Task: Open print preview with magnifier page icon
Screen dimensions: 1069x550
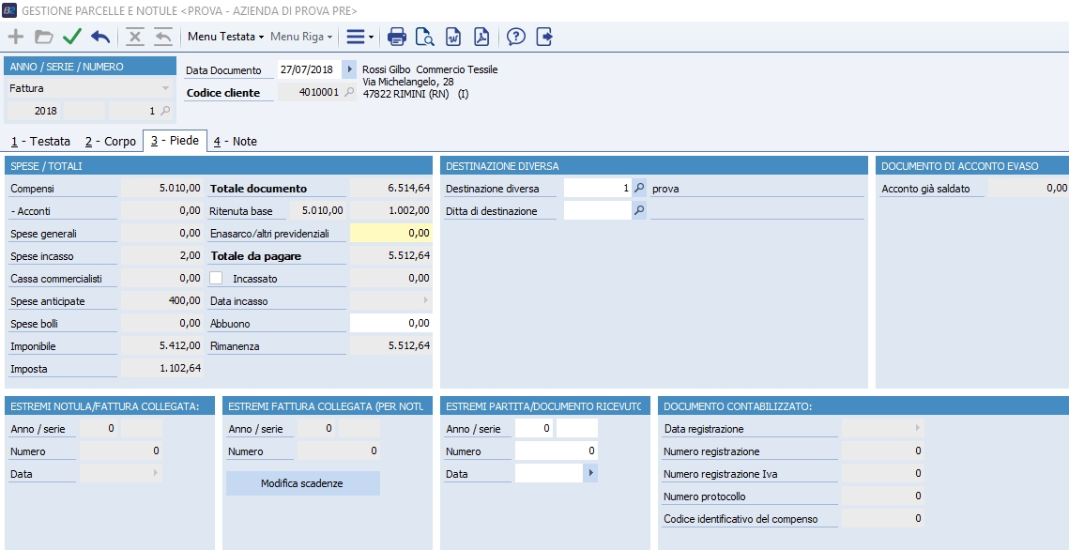Action: [x=424, y=37]
